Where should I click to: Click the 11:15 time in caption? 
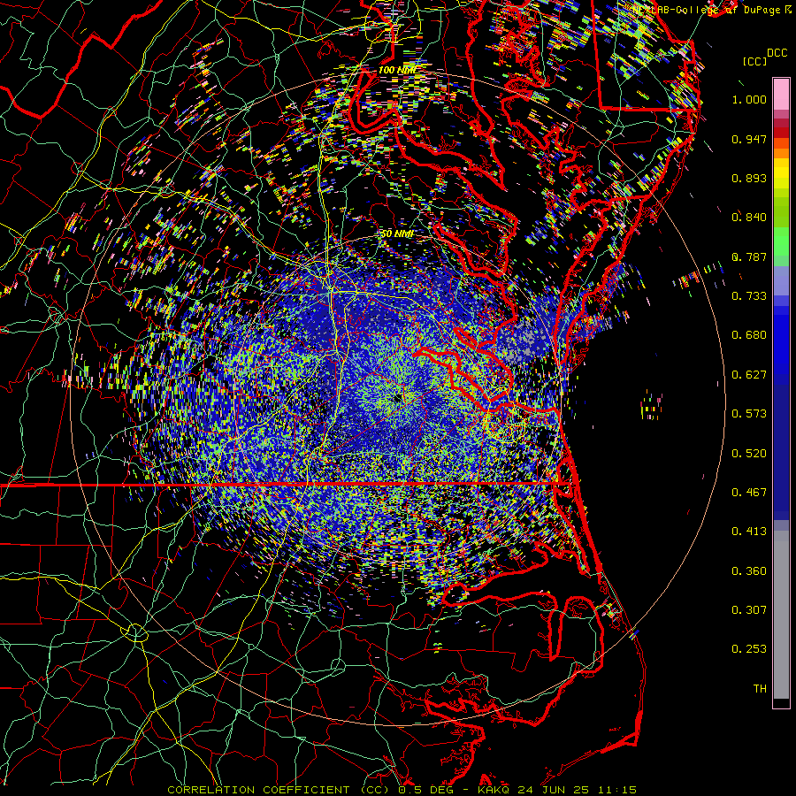click(616, 790)
